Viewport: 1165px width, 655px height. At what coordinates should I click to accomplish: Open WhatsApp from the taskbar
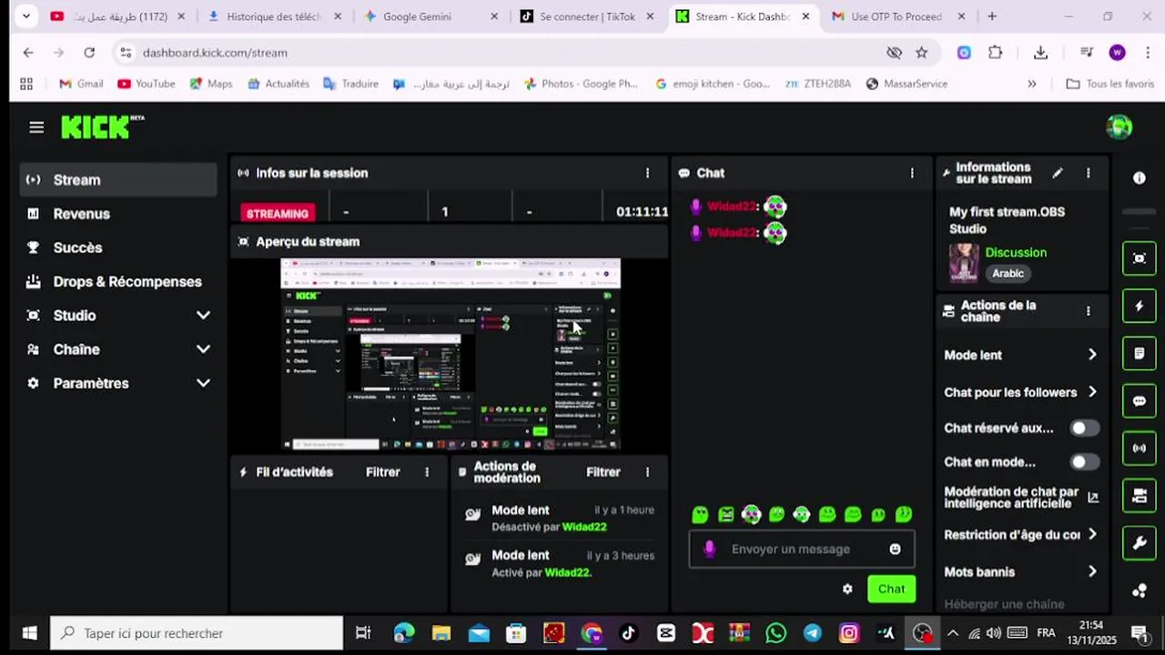point(775,633)
